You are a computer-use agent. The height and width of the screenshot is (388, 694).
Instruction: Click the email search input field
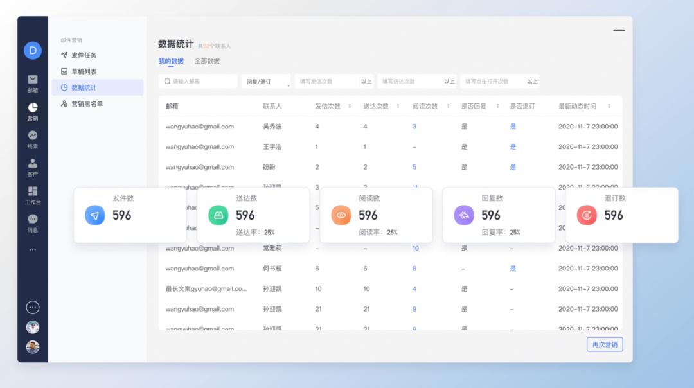(199, 82)
